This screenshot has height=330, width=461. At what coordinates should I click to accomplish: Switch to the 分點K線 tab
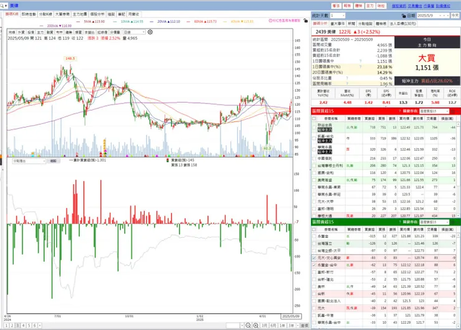[x=45, y=14]
